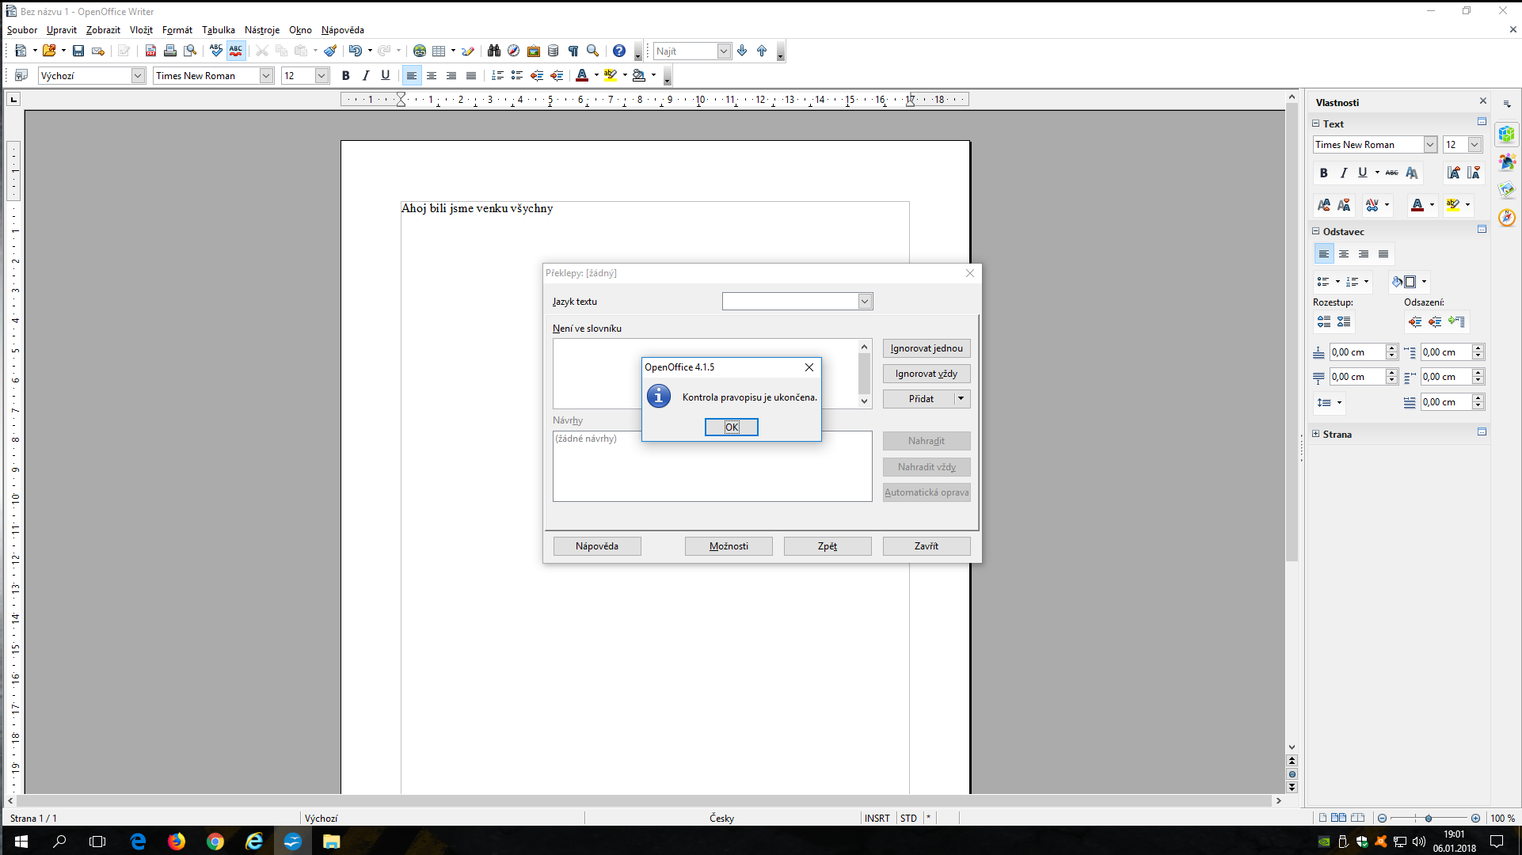Toggle nonprinting characters pilcrow icon
This screenshot has width=1522, height=855.
pyautogui.click(x=573, y=51)
